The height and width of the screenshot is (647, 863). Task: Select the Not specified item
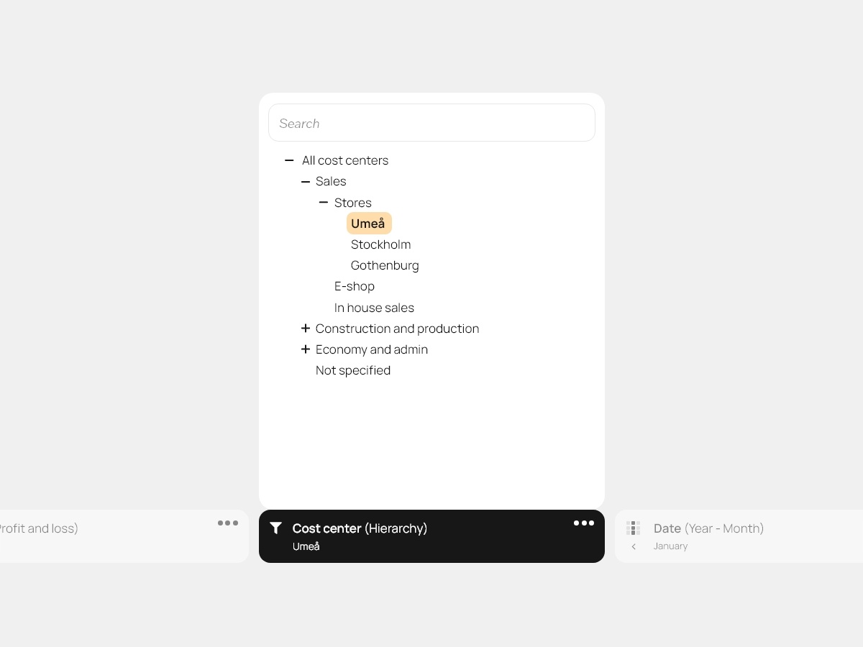[x=353, y=370]
